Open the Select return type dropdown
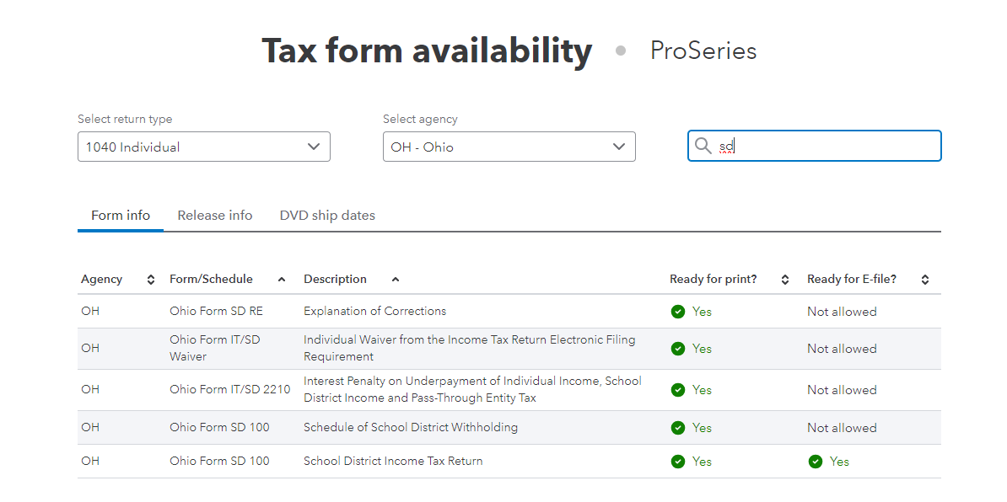1007x502 pixels. pyautogui.click(x=203, y=146)
